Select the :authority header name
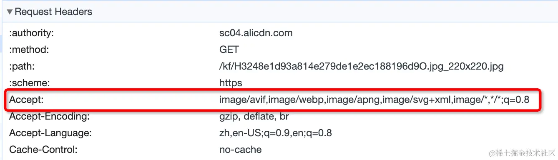Viewport: 558px width, 160px height. coord(32,33)
